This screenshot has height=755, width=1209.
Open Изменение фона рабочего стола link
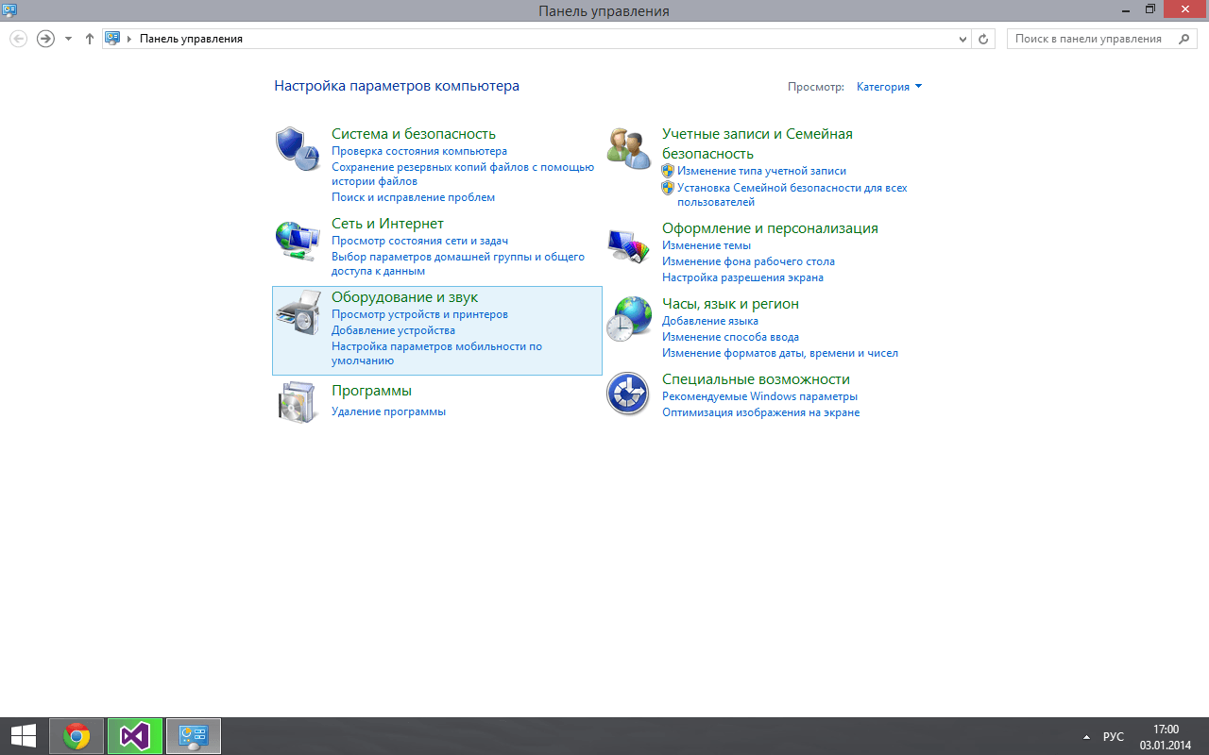(748, 261)
